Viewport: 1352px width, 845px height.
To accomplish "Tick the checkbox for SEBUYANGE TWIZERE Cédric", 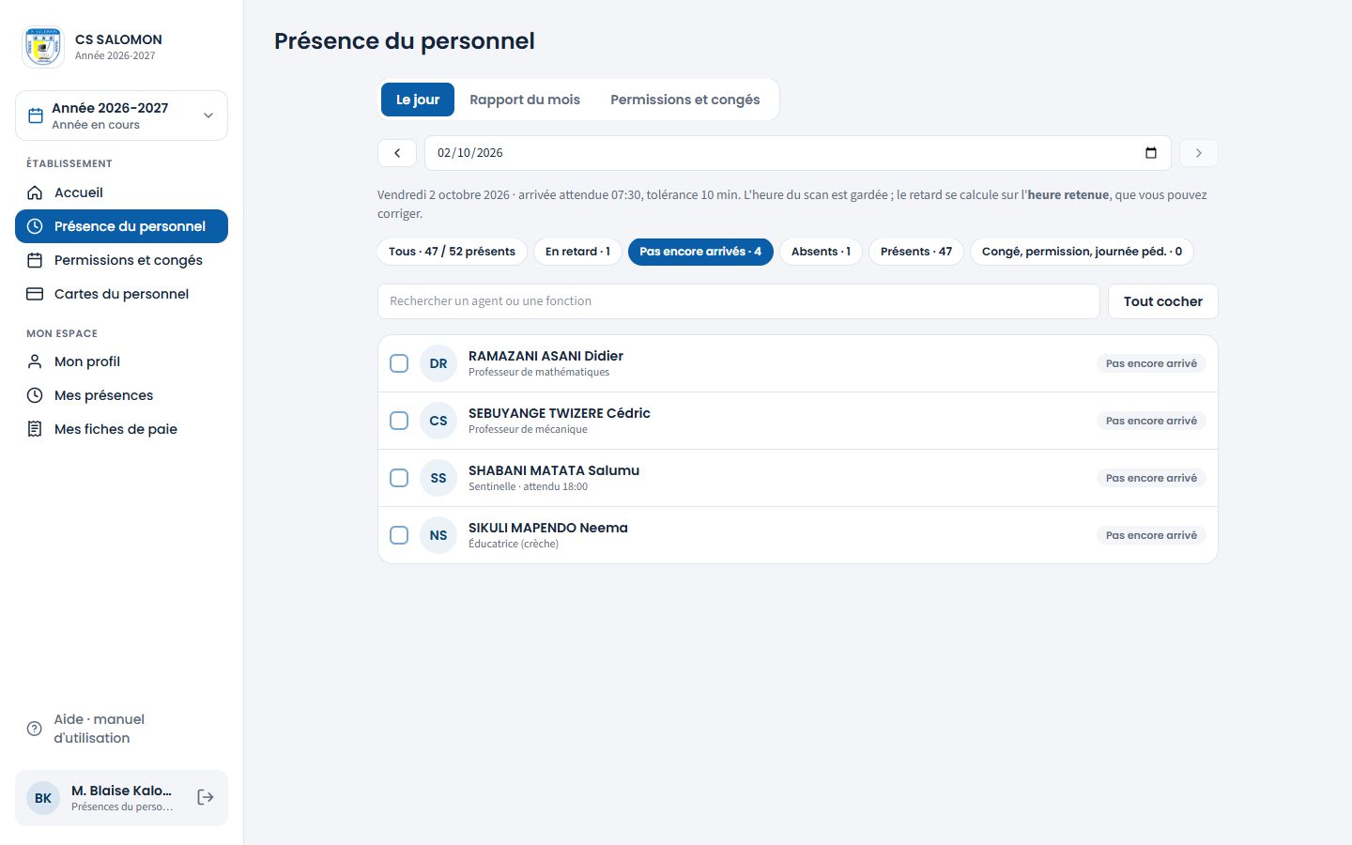I will point(399,421).
